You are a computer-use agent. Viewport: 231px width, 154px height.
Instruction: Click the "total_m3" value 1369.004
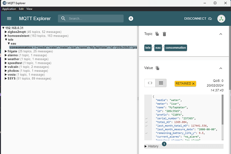tap(180, 122)
